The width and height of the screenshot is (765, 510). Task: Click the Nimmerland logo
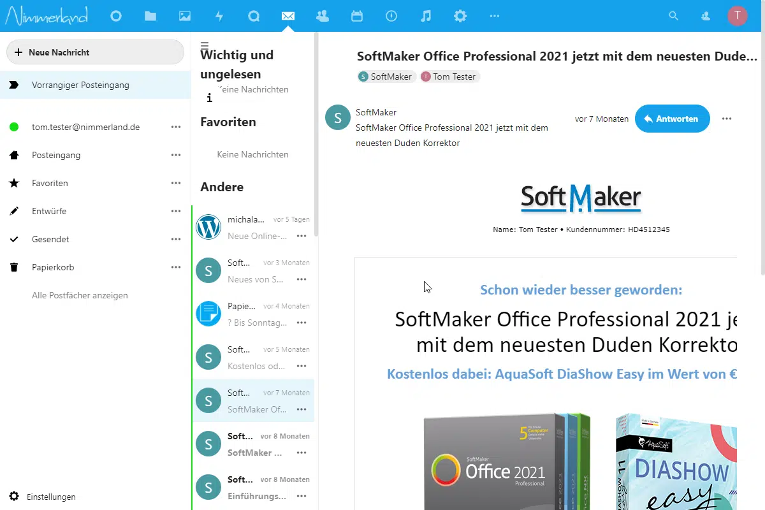47,16
